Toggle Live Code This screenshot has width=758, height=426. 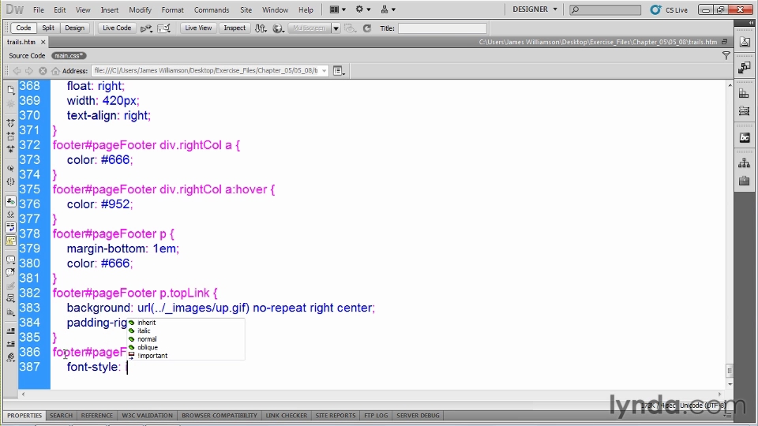point(117,28)
